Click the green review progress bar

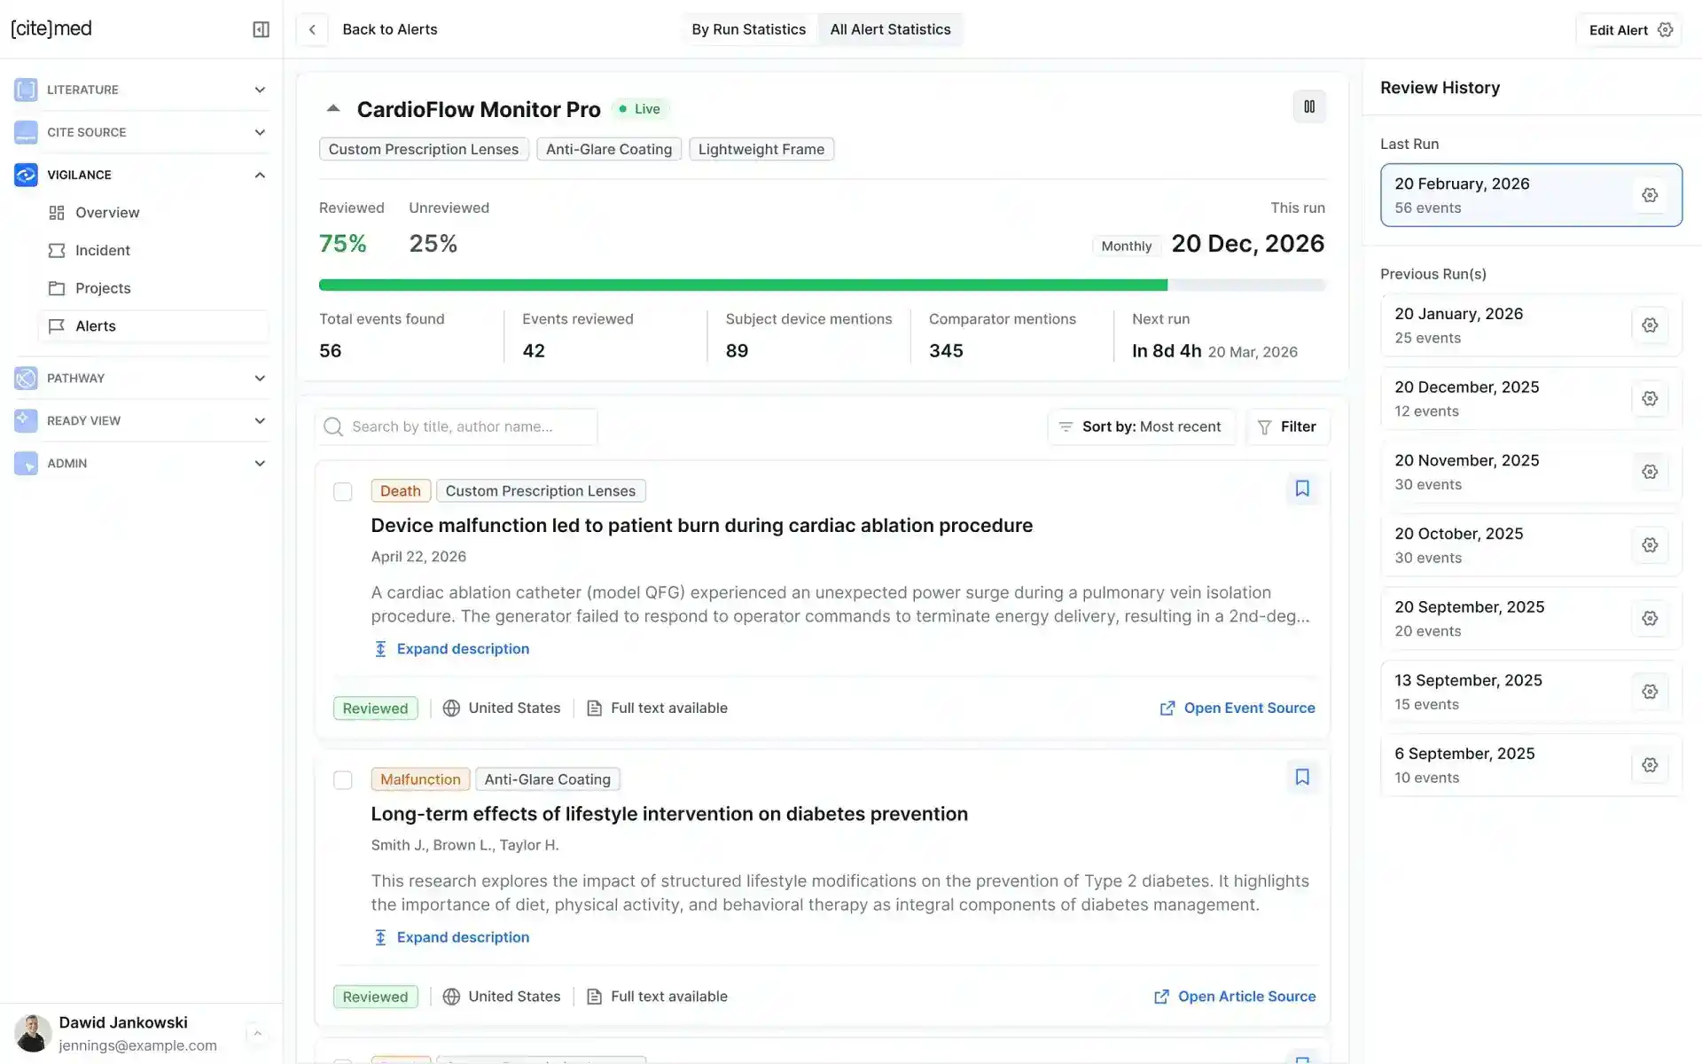(743, 286)
